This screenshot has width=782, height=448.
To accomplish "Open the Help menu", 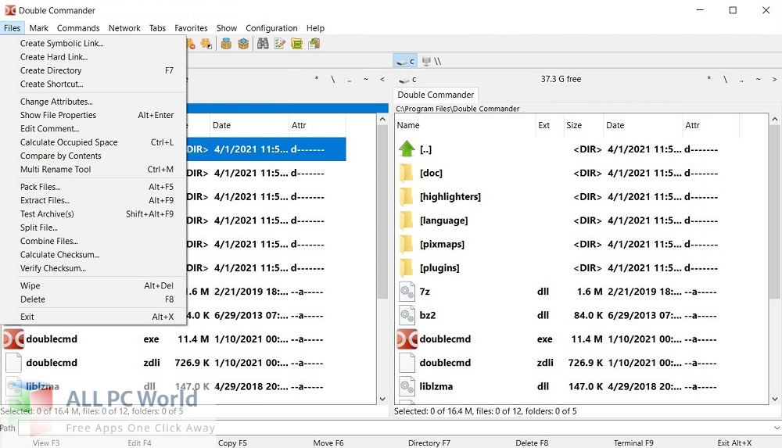I will click(315, 28).
